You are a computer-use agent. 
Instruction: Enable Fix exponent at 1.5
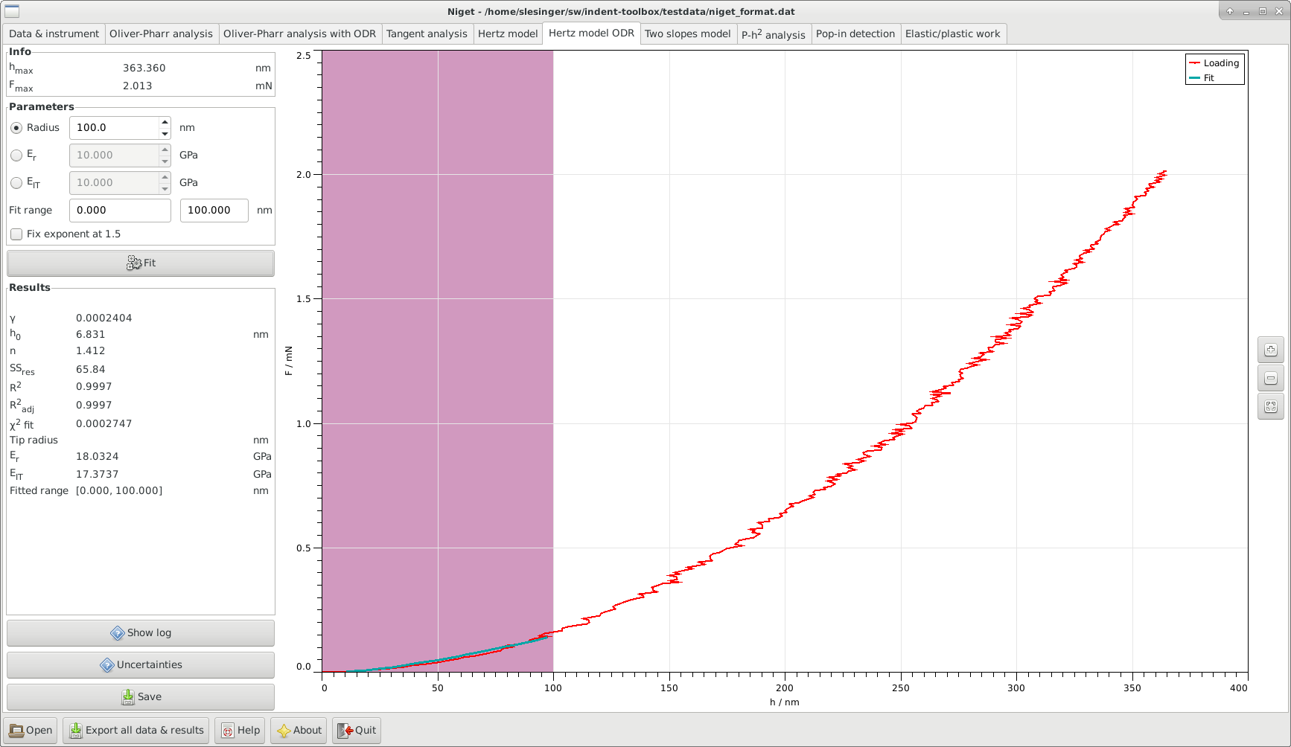point(16,234)
